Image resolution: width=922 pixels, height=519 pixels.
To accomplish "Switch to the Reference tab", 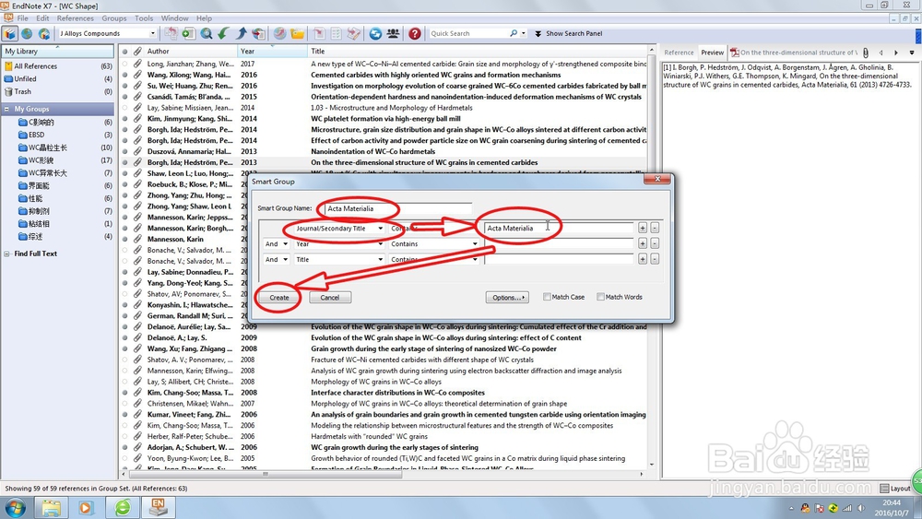I will 679,53.
